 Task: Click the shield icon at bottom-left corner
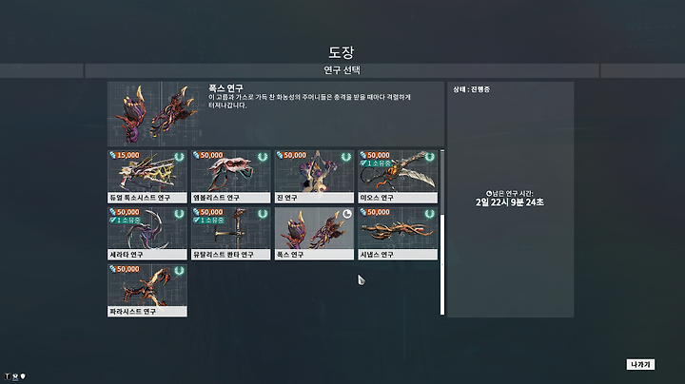(x=23, y=376)
